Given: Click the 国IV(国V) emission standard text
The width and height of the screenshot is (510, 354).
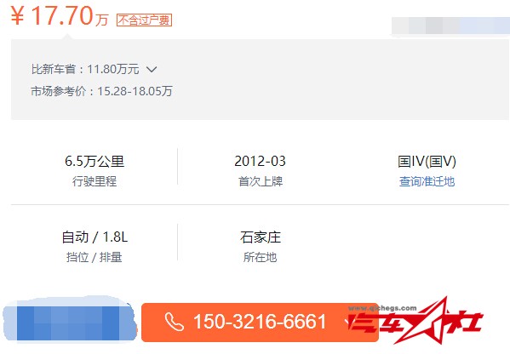Looking at the screenshot, I should [x=427, y=161].
